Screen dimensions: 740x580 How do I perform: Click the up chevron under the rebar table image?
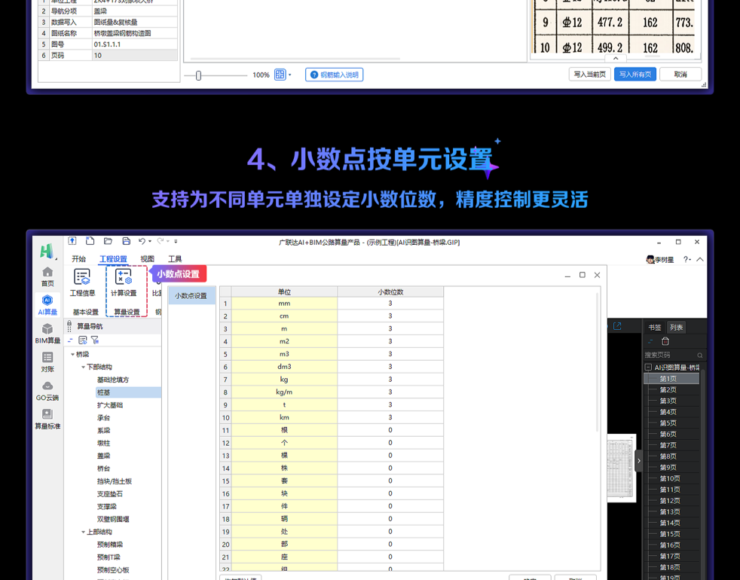pyautogui.click(x=616, y=59)
